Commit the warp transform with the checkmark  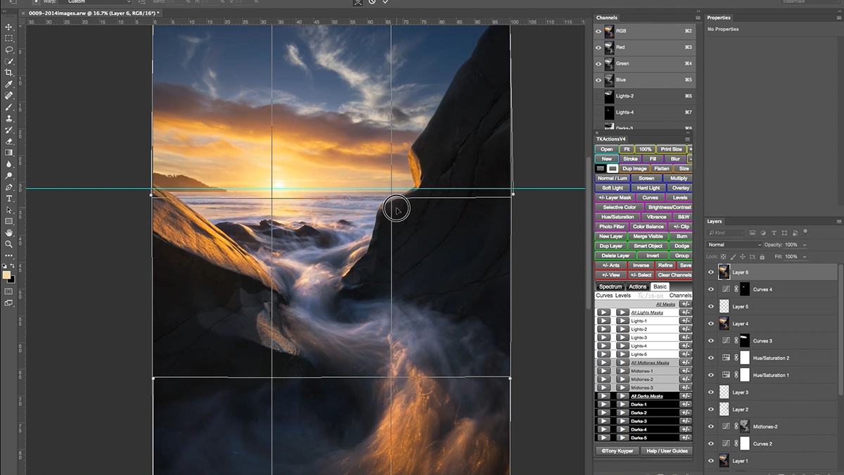[385, 2]
